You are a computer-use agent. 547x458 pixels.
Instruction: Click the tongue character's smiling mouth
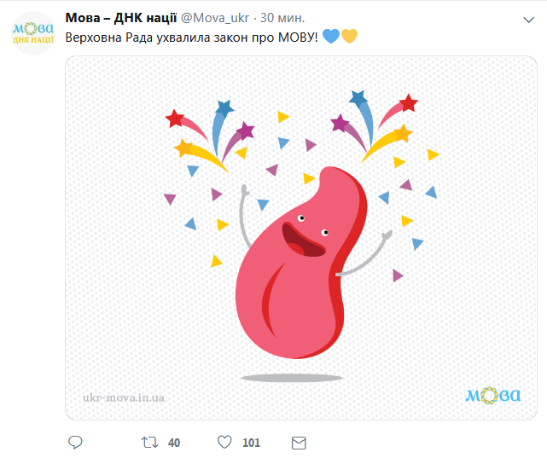[303, 240]
